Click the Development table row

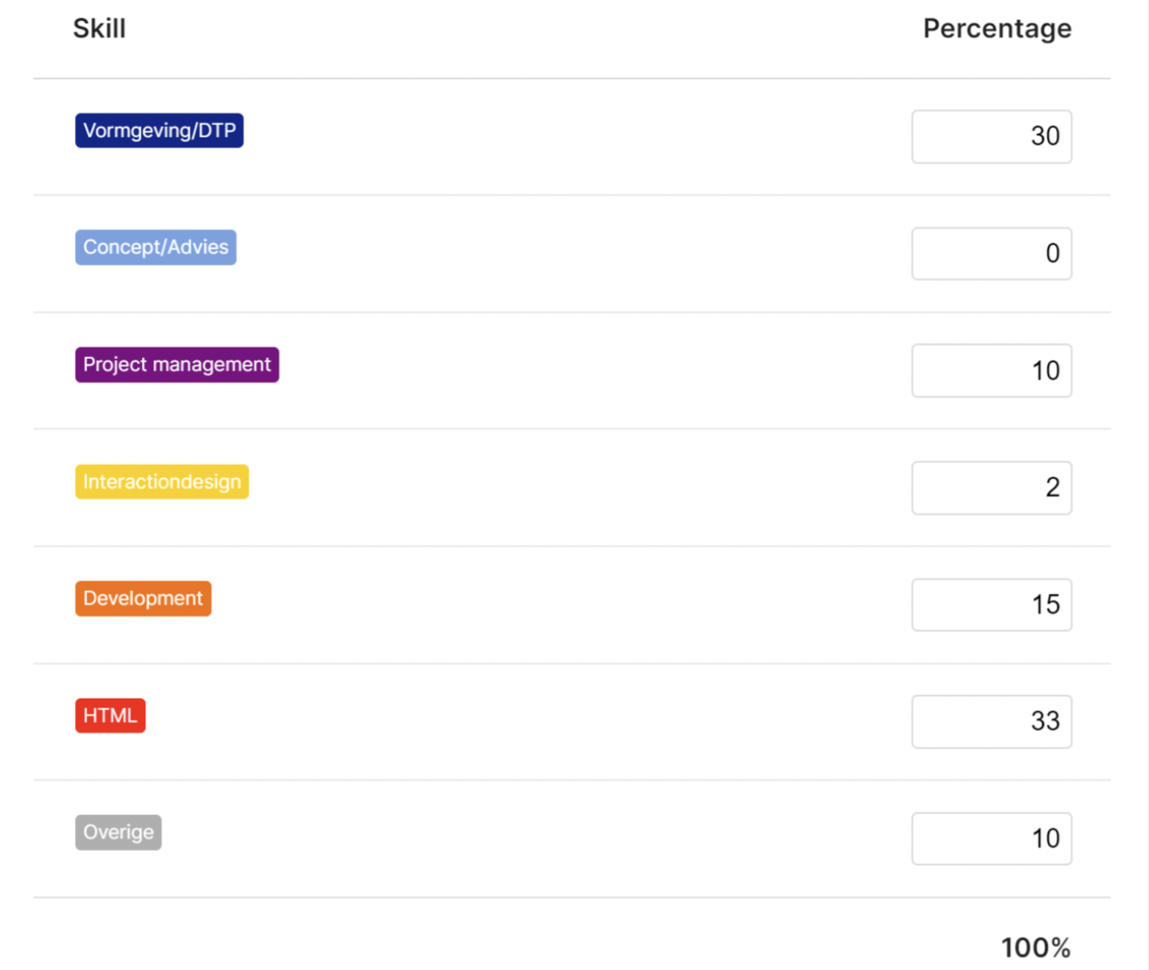click(x=572, y=605)
